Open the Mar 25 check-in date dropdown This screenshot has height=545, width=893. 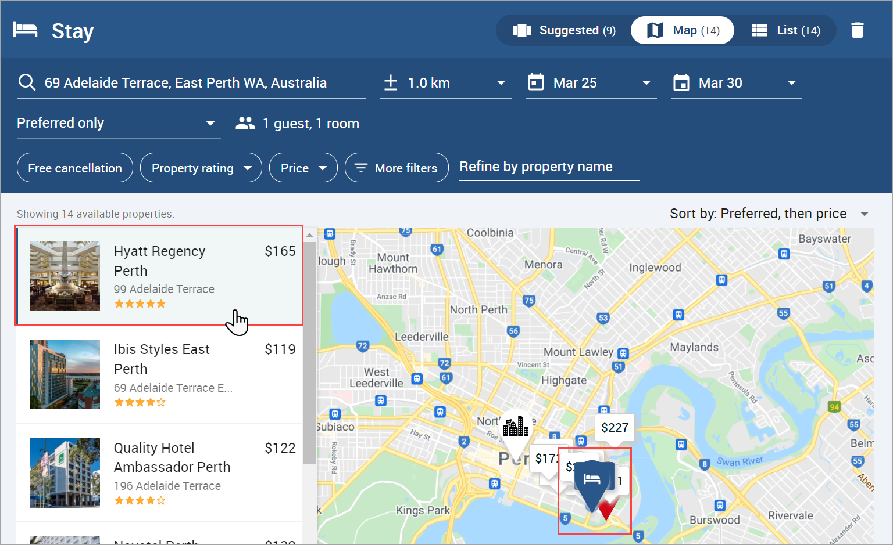coord(591,83)
